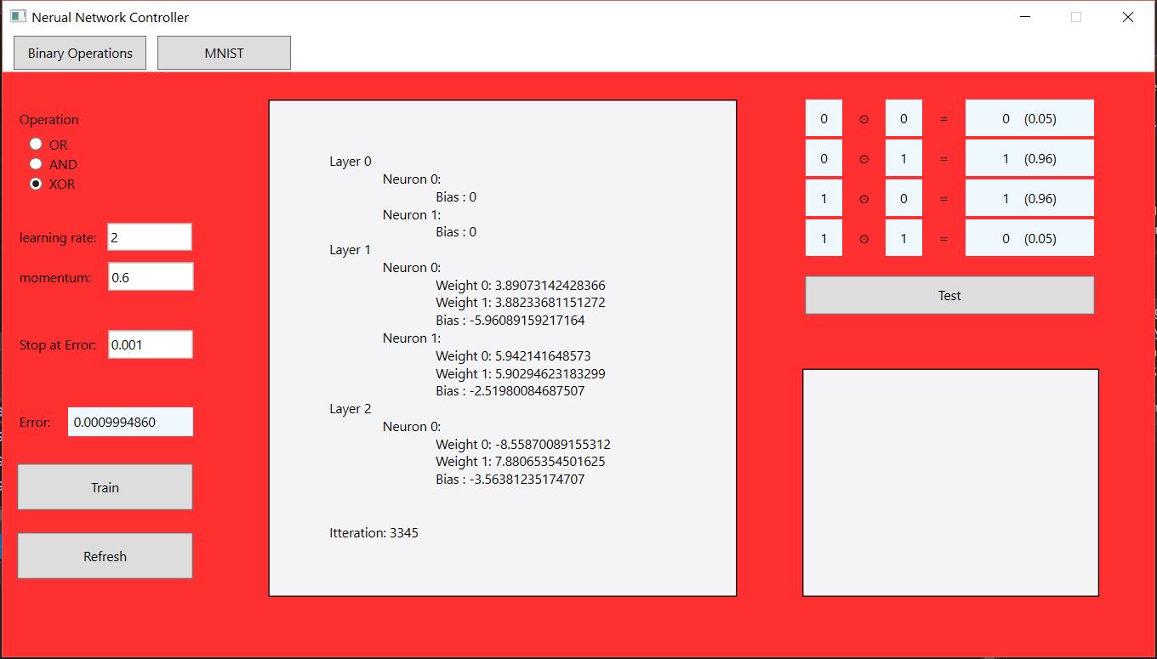
Task: Click Weight 1: 7.88065354501625 line
Action: pos(521,462)
